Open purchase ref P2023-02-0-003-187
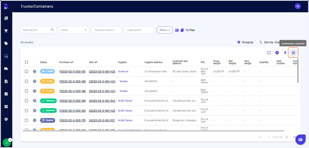This screenshot has width=309, height=148. [x=72, y=72]
